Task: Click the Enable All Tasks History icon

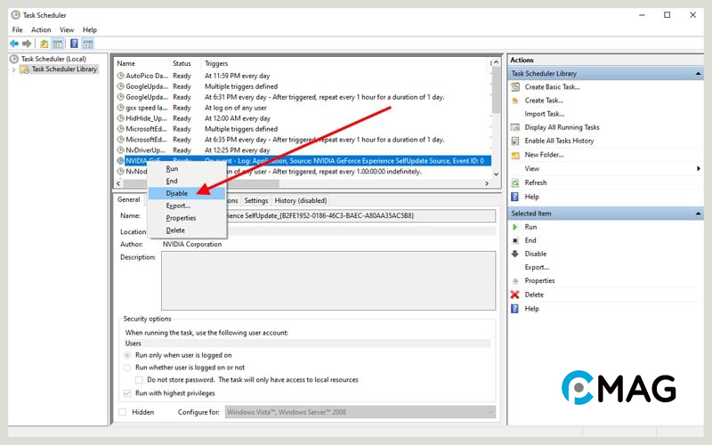Action: click(515, 141)
